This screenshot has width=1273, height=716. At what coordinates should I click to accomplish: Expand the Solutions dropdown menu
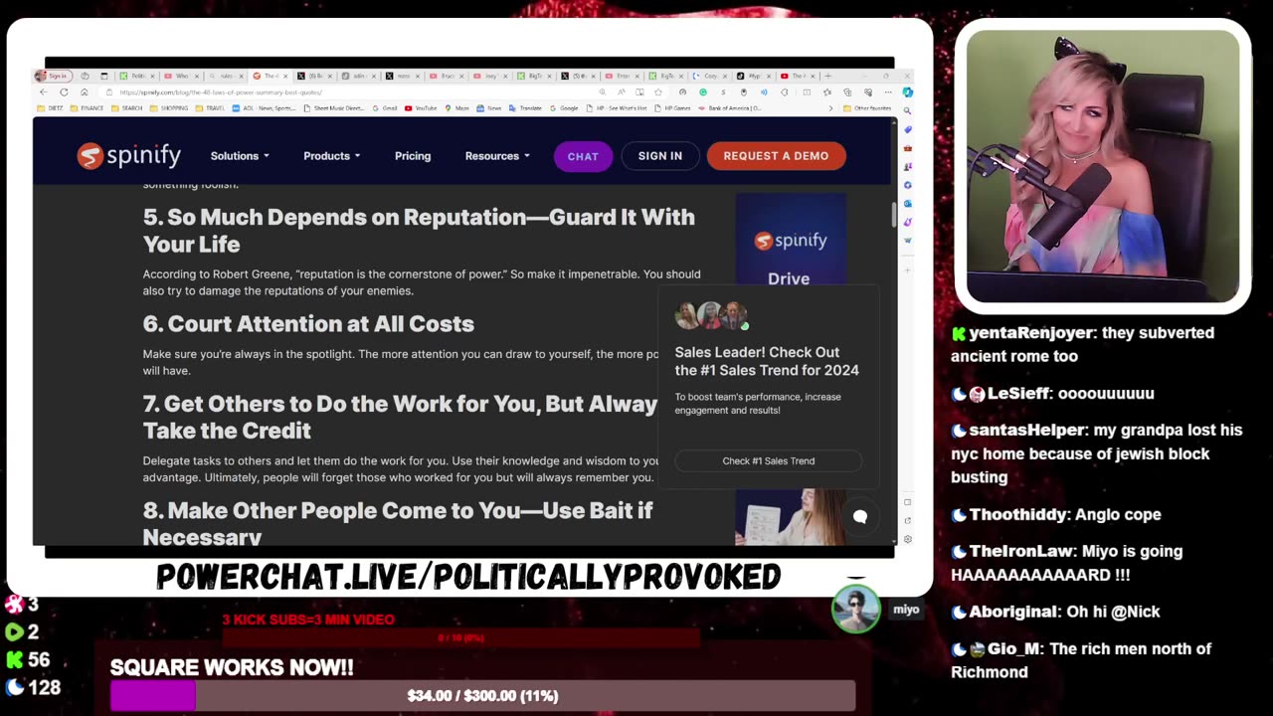240,156
